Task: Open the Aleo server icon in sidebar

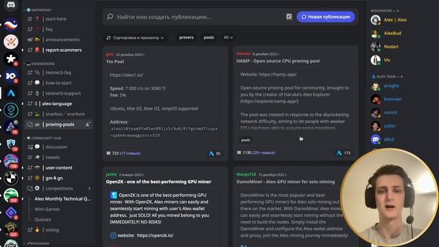Action: click(11, 93)
